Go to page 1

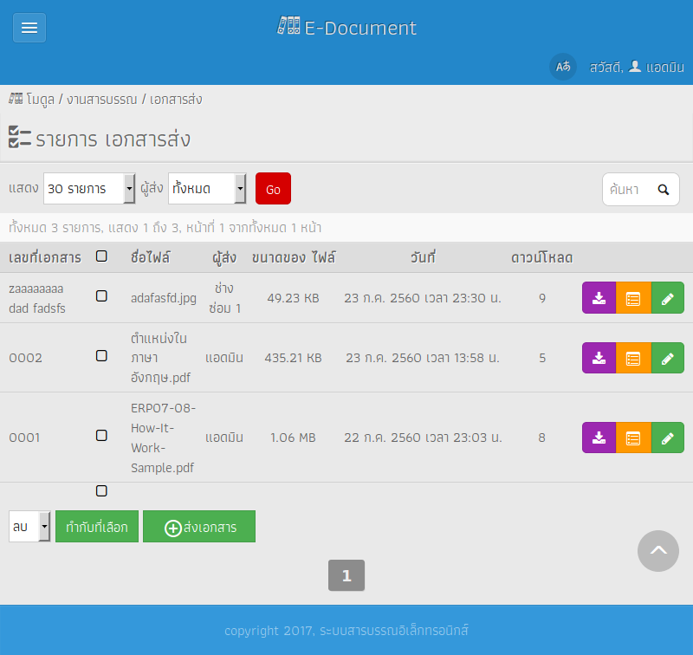click(346, 575)
